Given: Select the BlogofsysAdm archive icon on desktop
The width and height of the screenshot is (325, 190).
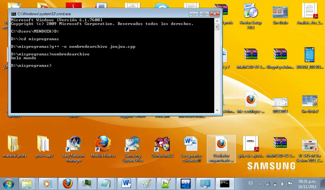Looking at the screenshot, I should click(x=280, y=58).
